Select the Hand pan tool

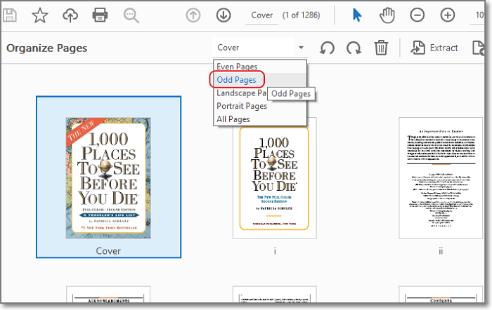pyautogui.click(x=387, y=15)
